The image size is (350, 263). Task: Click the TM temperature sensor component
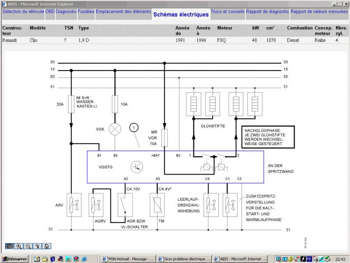coord(157,205)
